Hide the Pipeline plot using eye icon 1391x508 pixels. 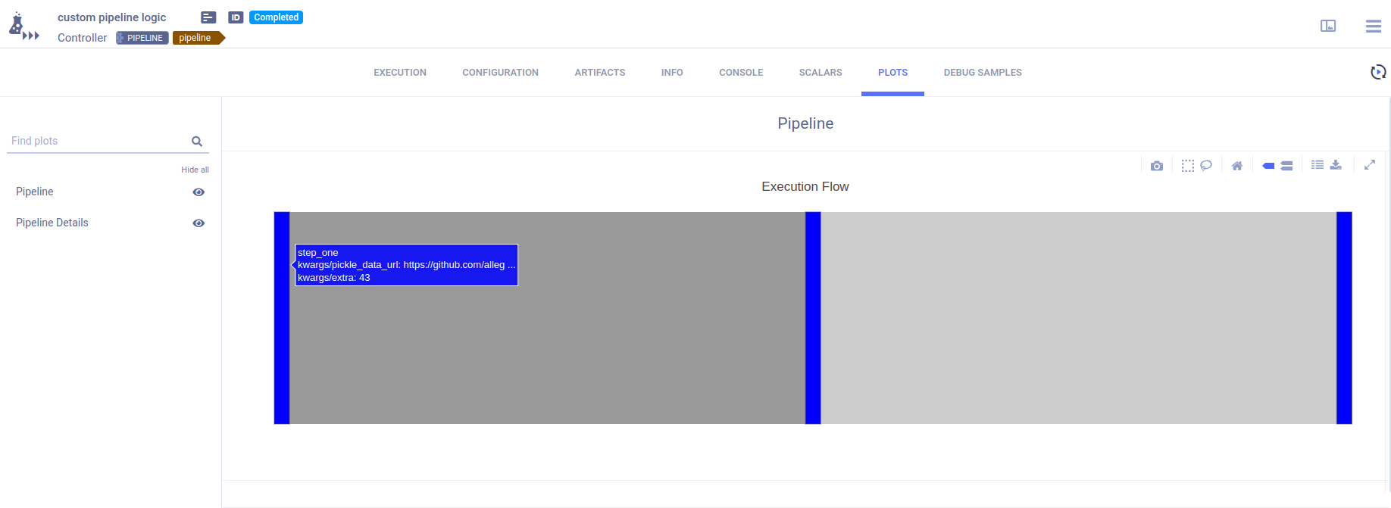pyautogui.click(x=198, y=192)
